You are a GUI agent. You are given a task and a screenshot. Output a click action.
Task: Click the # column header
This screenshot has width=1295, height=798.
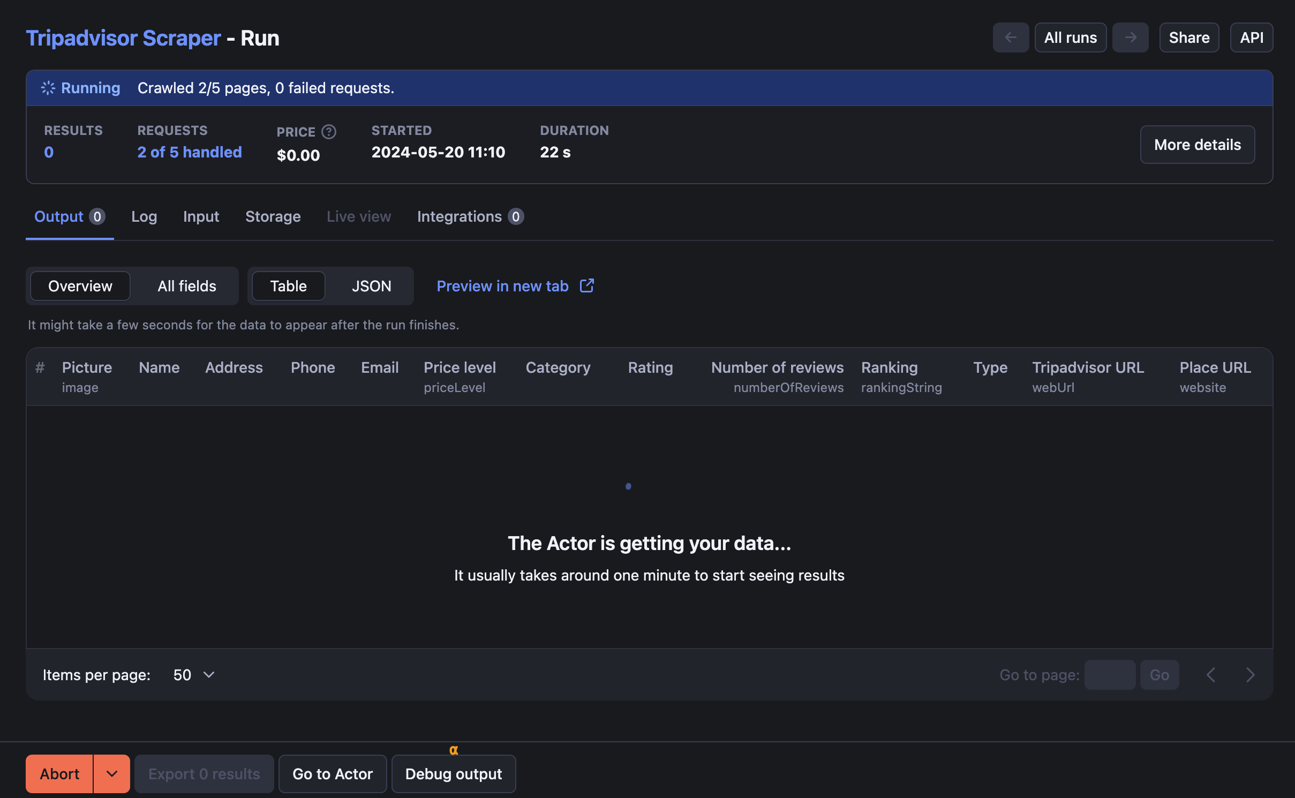[x=40, y=367]
